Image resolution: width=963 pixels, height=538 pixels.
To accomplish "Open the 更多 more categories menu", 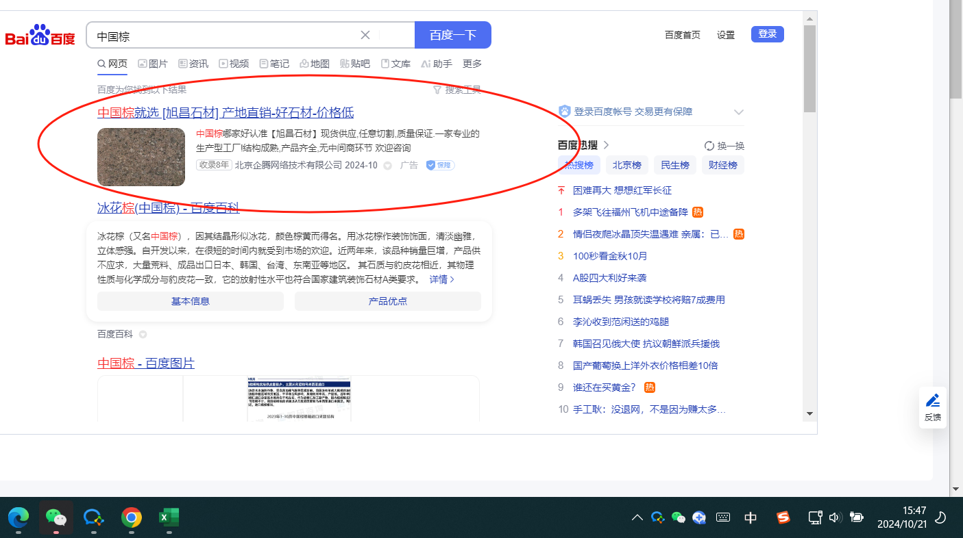I will click(472, 64).
